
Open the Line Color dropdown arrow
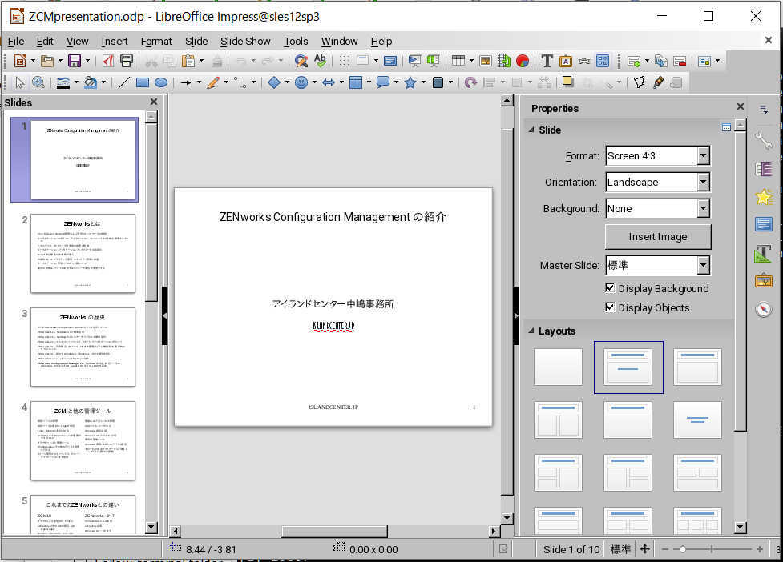tap(76, 82)
